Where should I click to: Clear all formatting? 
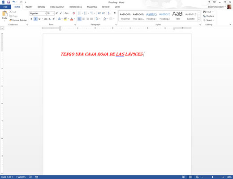pos(73,13)
